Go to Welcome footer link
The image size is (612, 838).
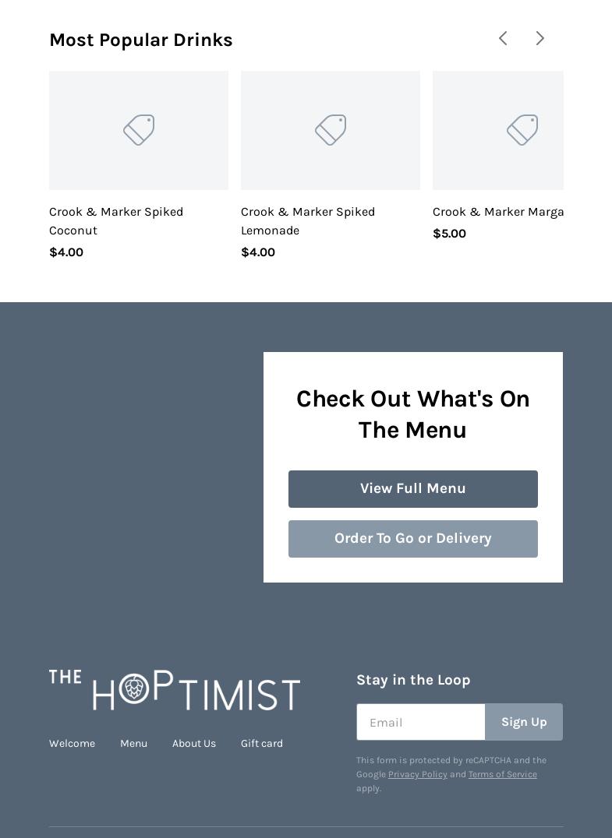(x=72, y=743)
